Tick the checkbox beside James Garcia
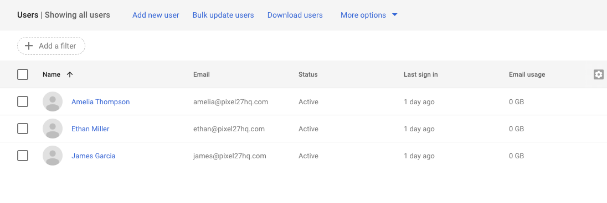Viewport: 607px width, 203px height. (23, 156)
